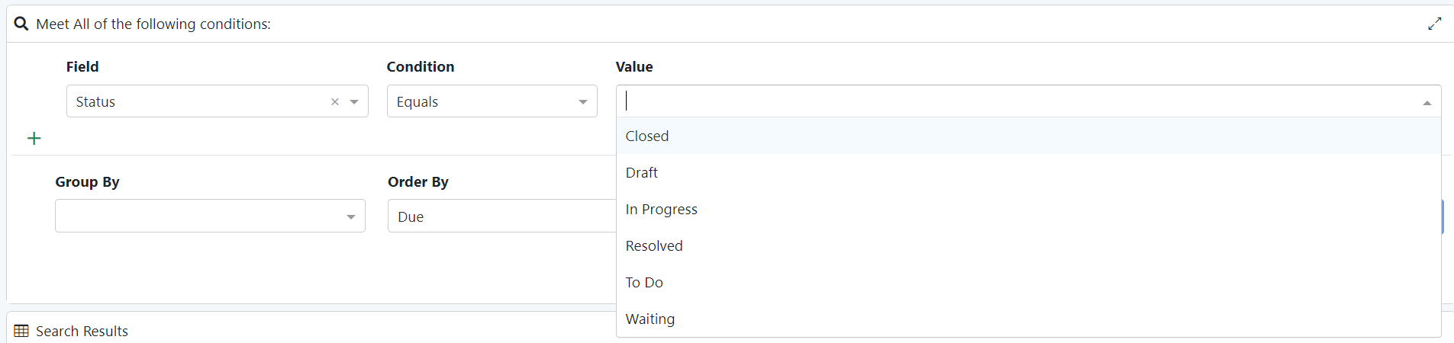Open the Field dropdown arrow
Image resolution: width=1454 pixels, height=343 pixels.
pos(354,101)
